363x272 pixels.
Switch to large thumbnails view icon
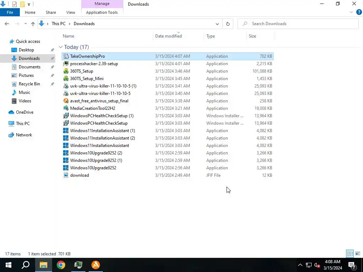point(358,254)
